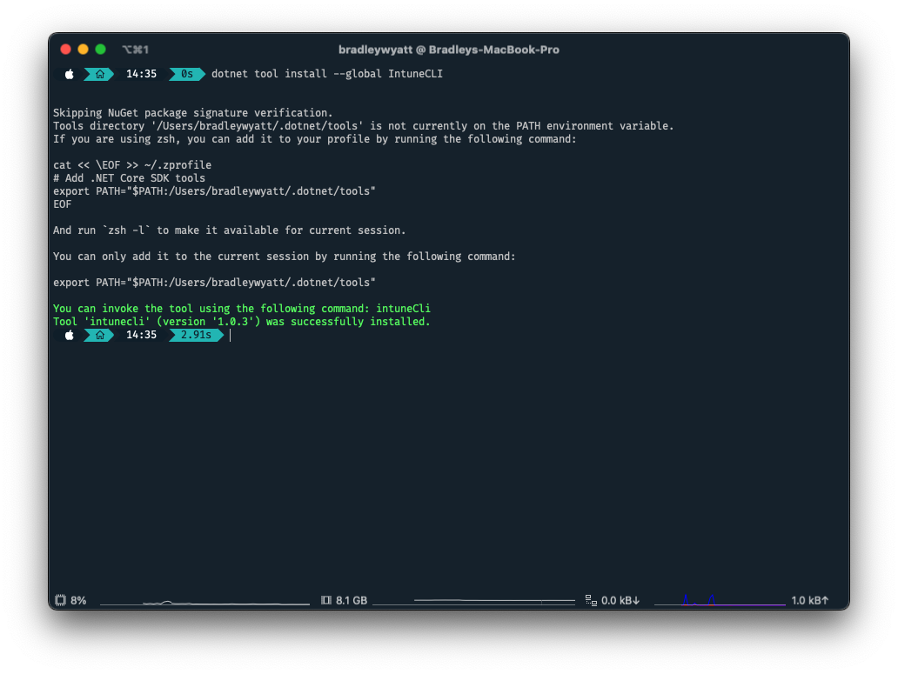Place cursor at the empty prompt after 2.91s

coord(231,336)
